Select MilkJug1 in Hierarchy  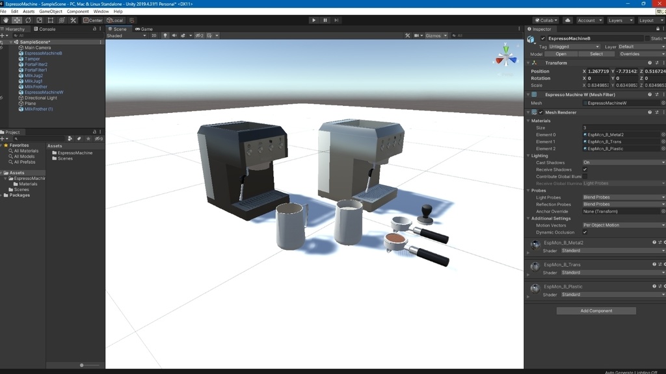(x=33, y=81)
